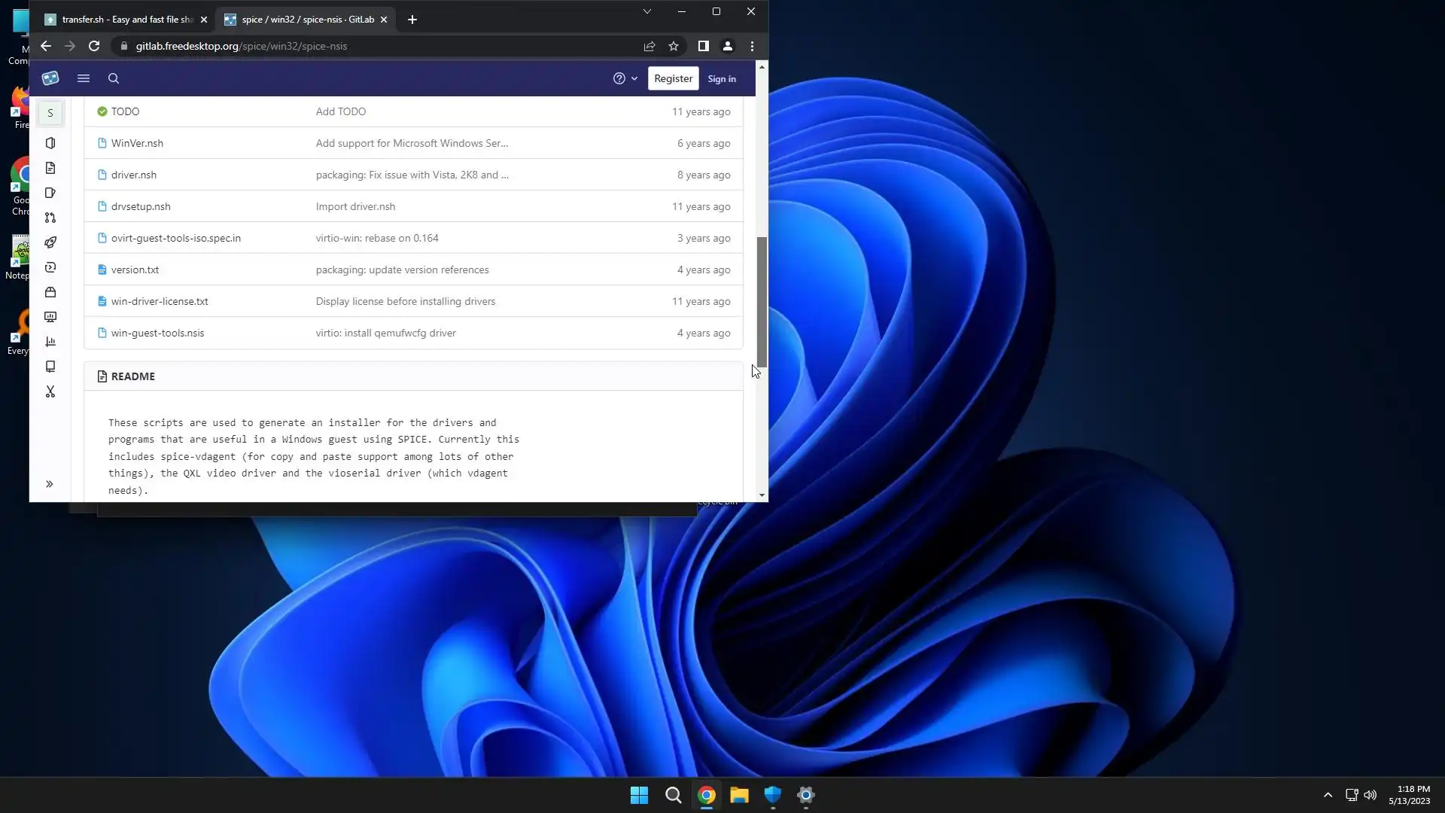
Task: Open Merge requests in the sidebar
Action: tap(50, 218)
